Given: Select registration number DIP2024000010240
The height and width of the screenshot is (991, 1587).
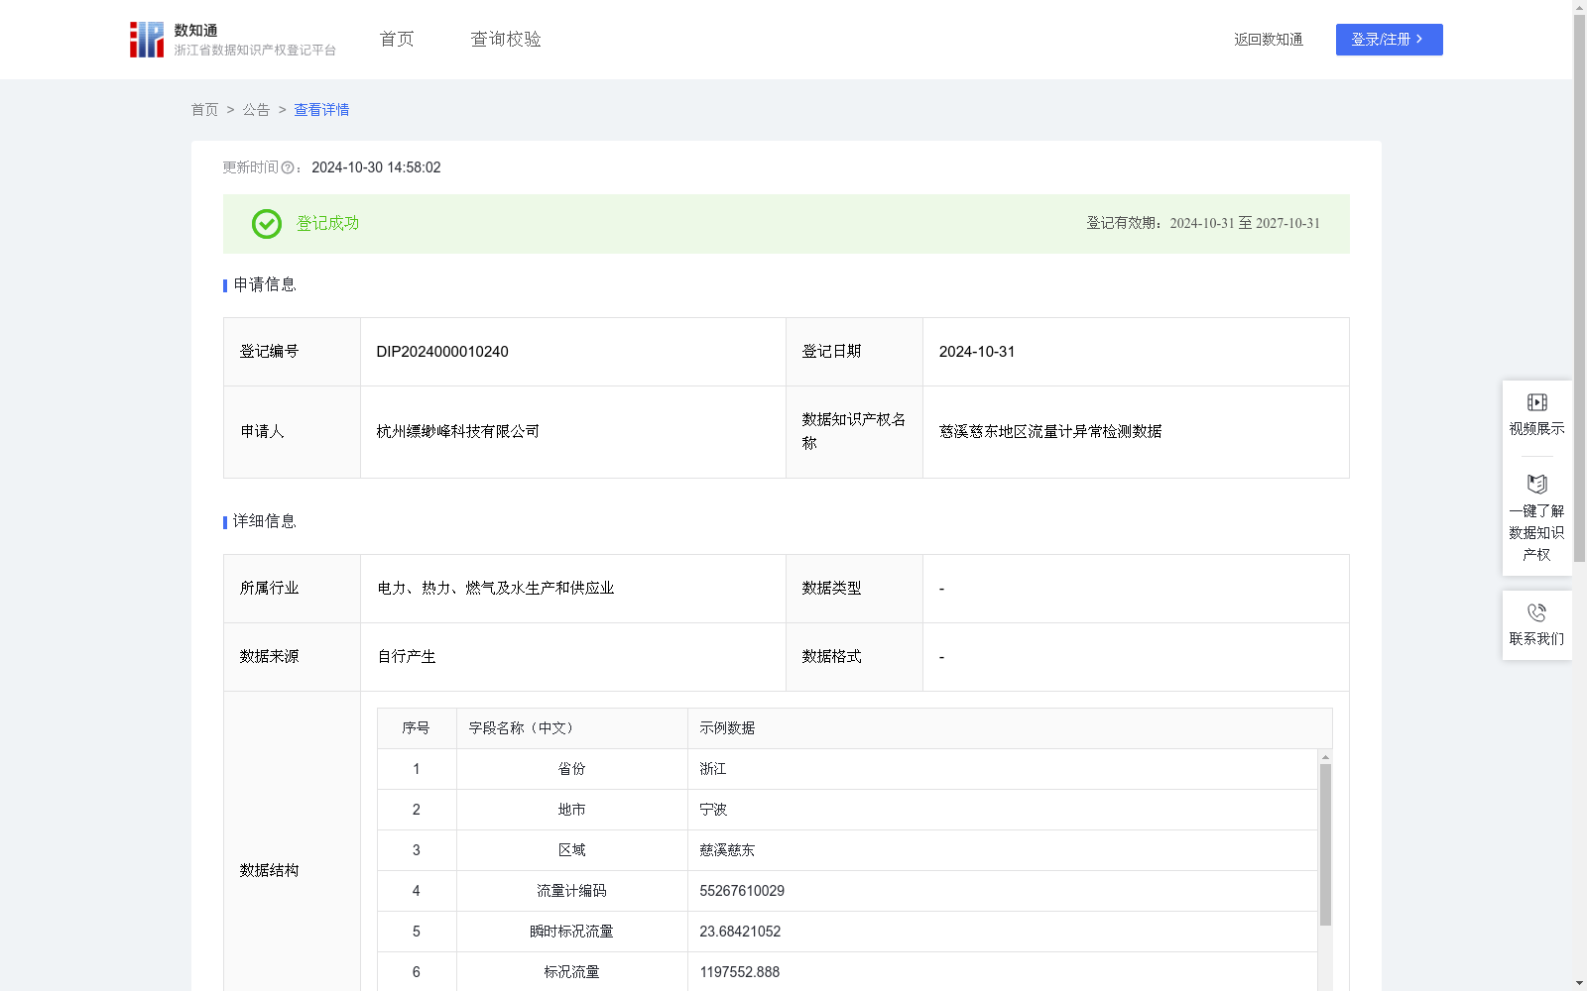Looking at the screenshot, I should 442,352.
